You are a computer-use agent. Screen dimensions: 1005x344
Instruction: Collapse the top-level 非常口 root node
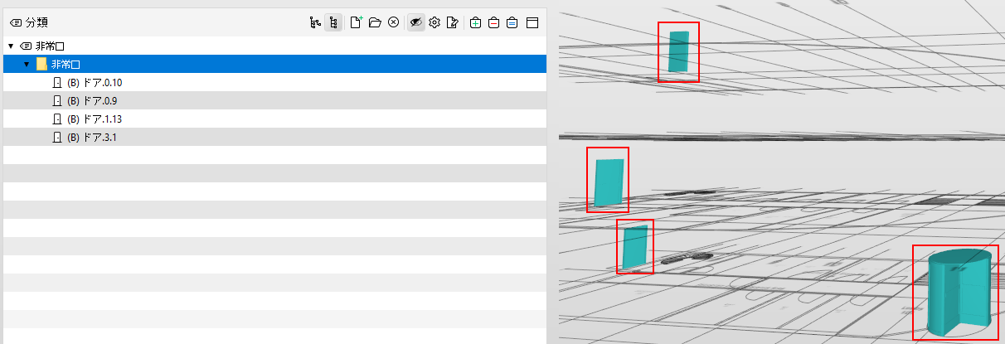(x=10, y=46)
